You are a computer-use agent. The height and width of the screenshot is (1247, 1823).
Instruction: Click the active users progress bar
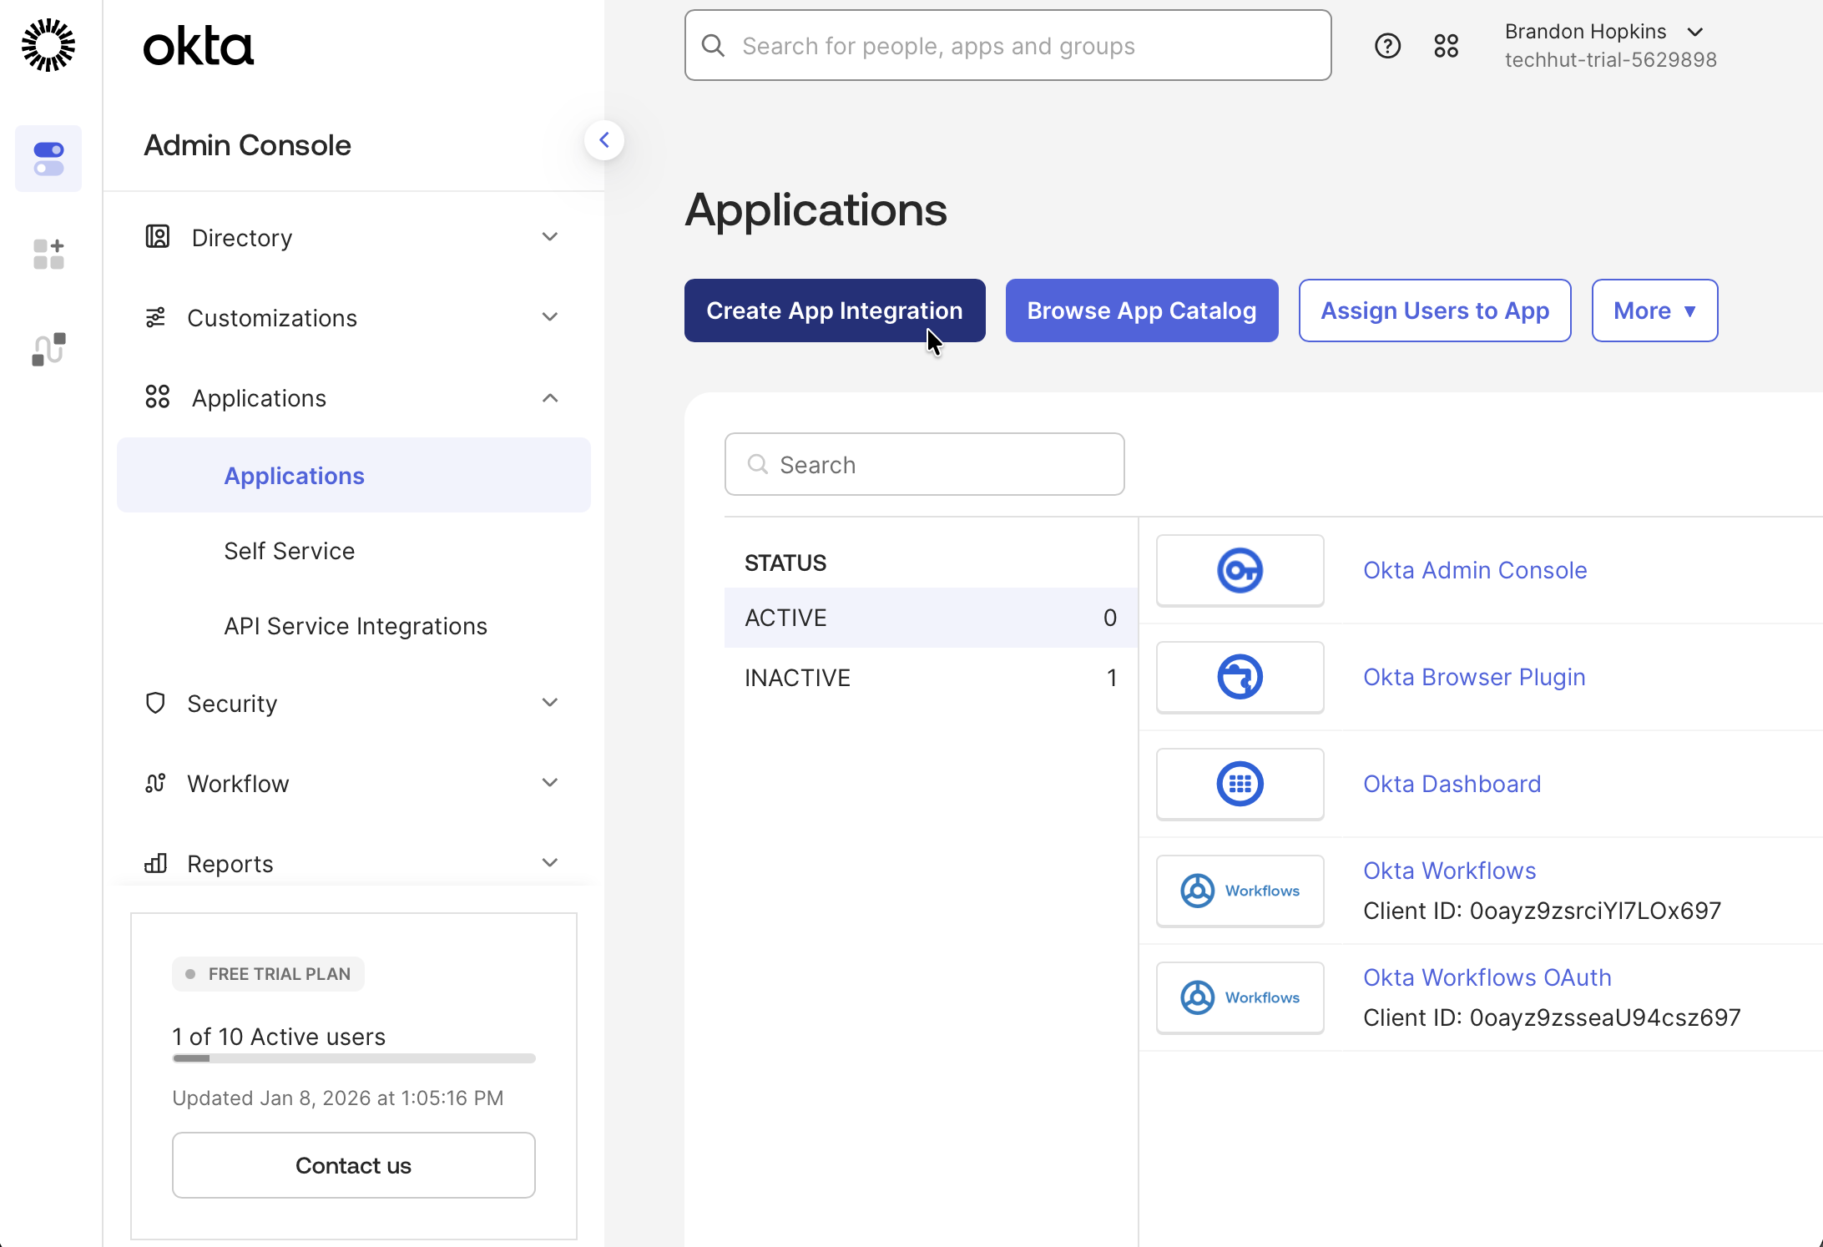point(353,1058)
